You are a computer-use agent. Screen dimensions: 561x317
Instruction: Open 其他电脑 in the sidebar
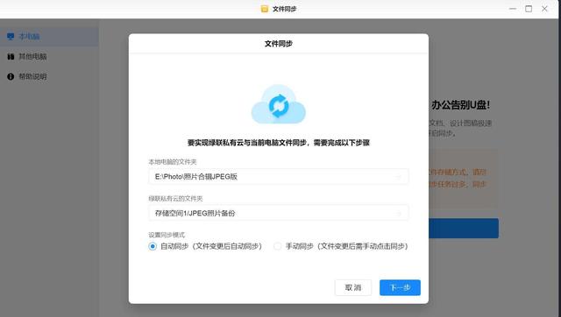(x=49, y=56)
